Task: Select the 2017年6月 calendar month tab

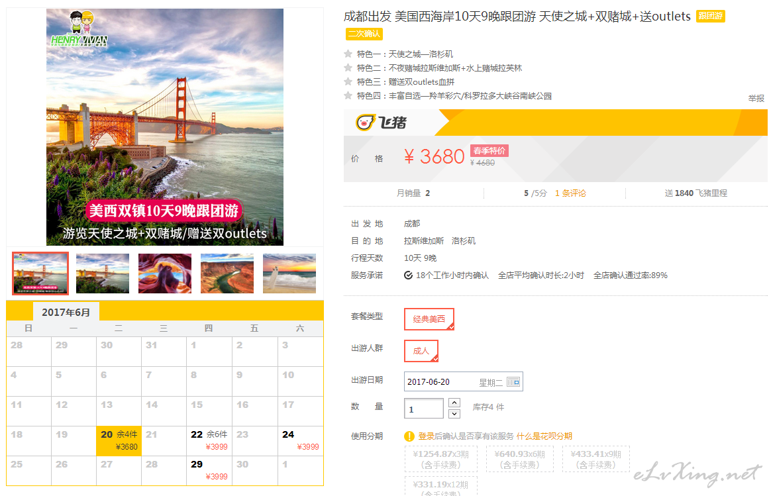Action: pyautogui.click(x=66, y=312)
